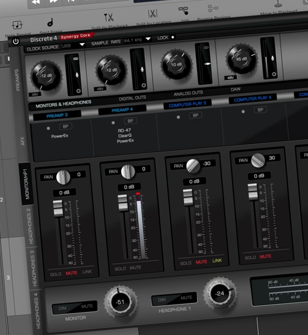The height and width of the screenshot is (335, 308).
Task: Click the PREAMP 3 channel fader handle
Action: tap(58, 209)
